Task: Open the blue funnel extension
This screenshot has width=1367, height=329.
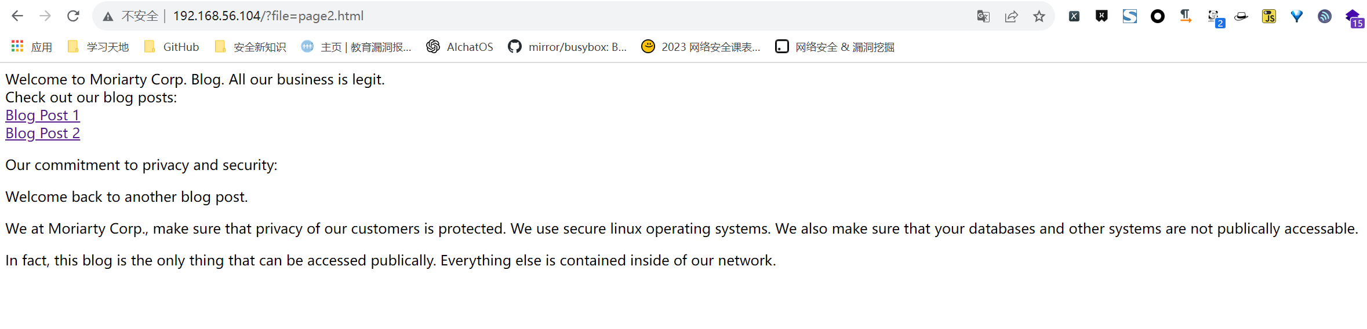Action: click(x=1297, y=16)
